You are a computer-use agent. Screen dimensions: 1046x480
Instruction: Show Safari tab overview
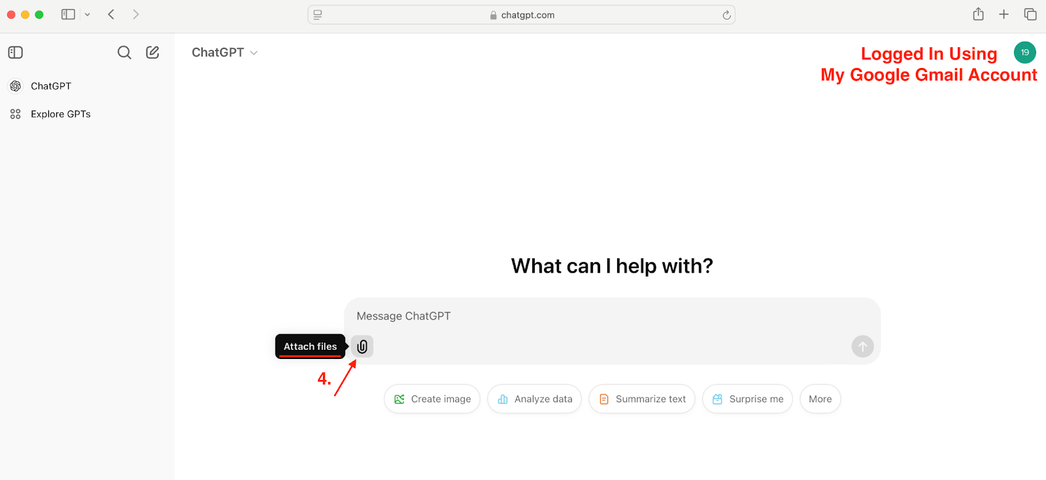1030,14
